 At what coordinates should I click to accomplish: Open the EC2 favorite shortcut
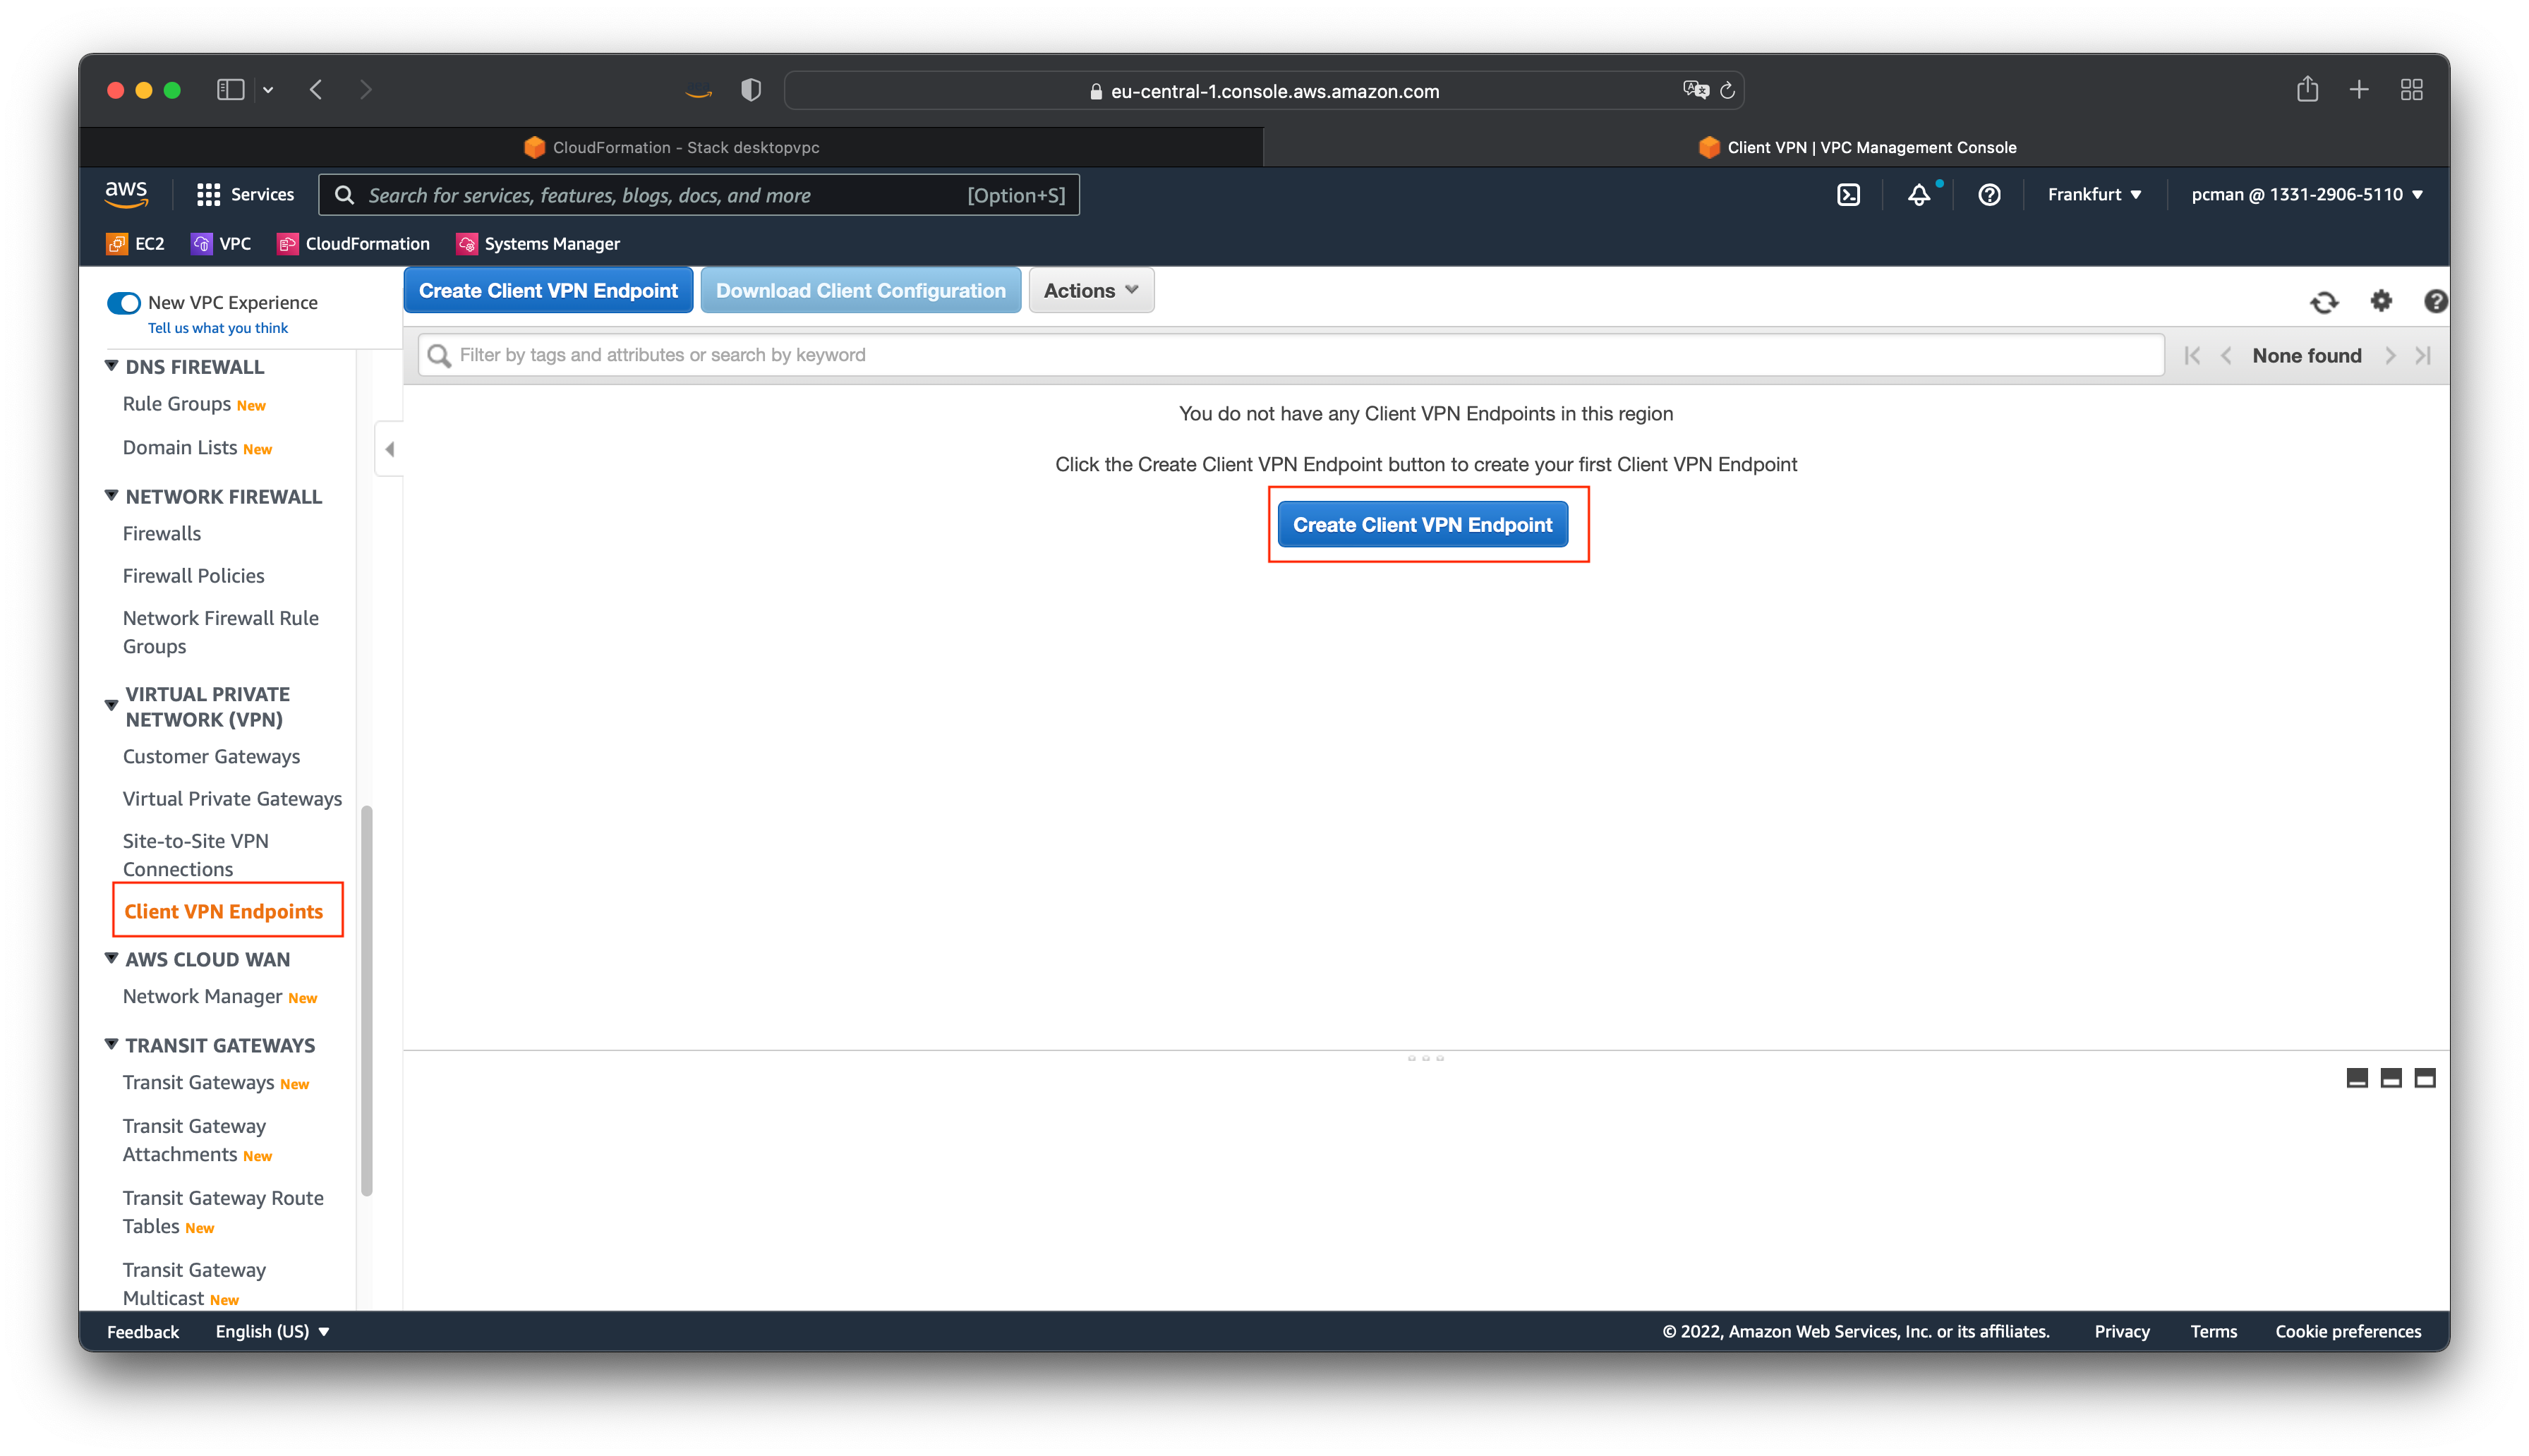pos(135,244)
